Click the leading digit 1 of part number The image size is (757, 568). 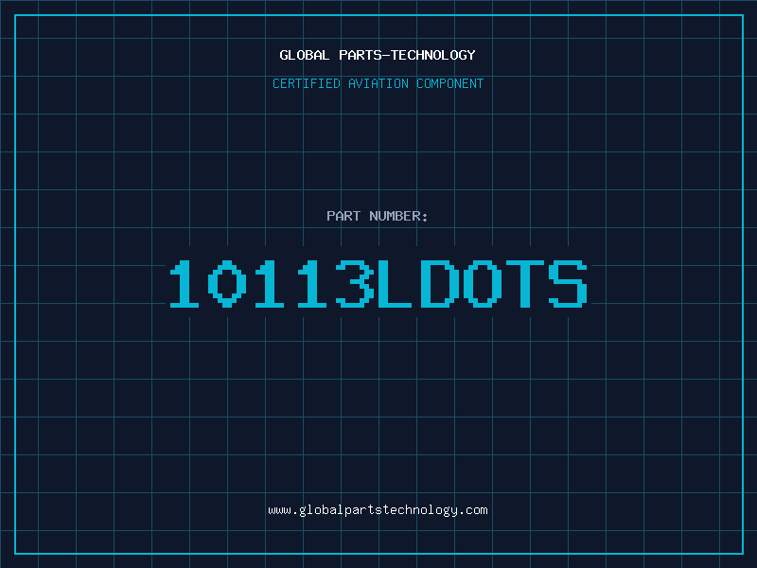coord(186,283)
